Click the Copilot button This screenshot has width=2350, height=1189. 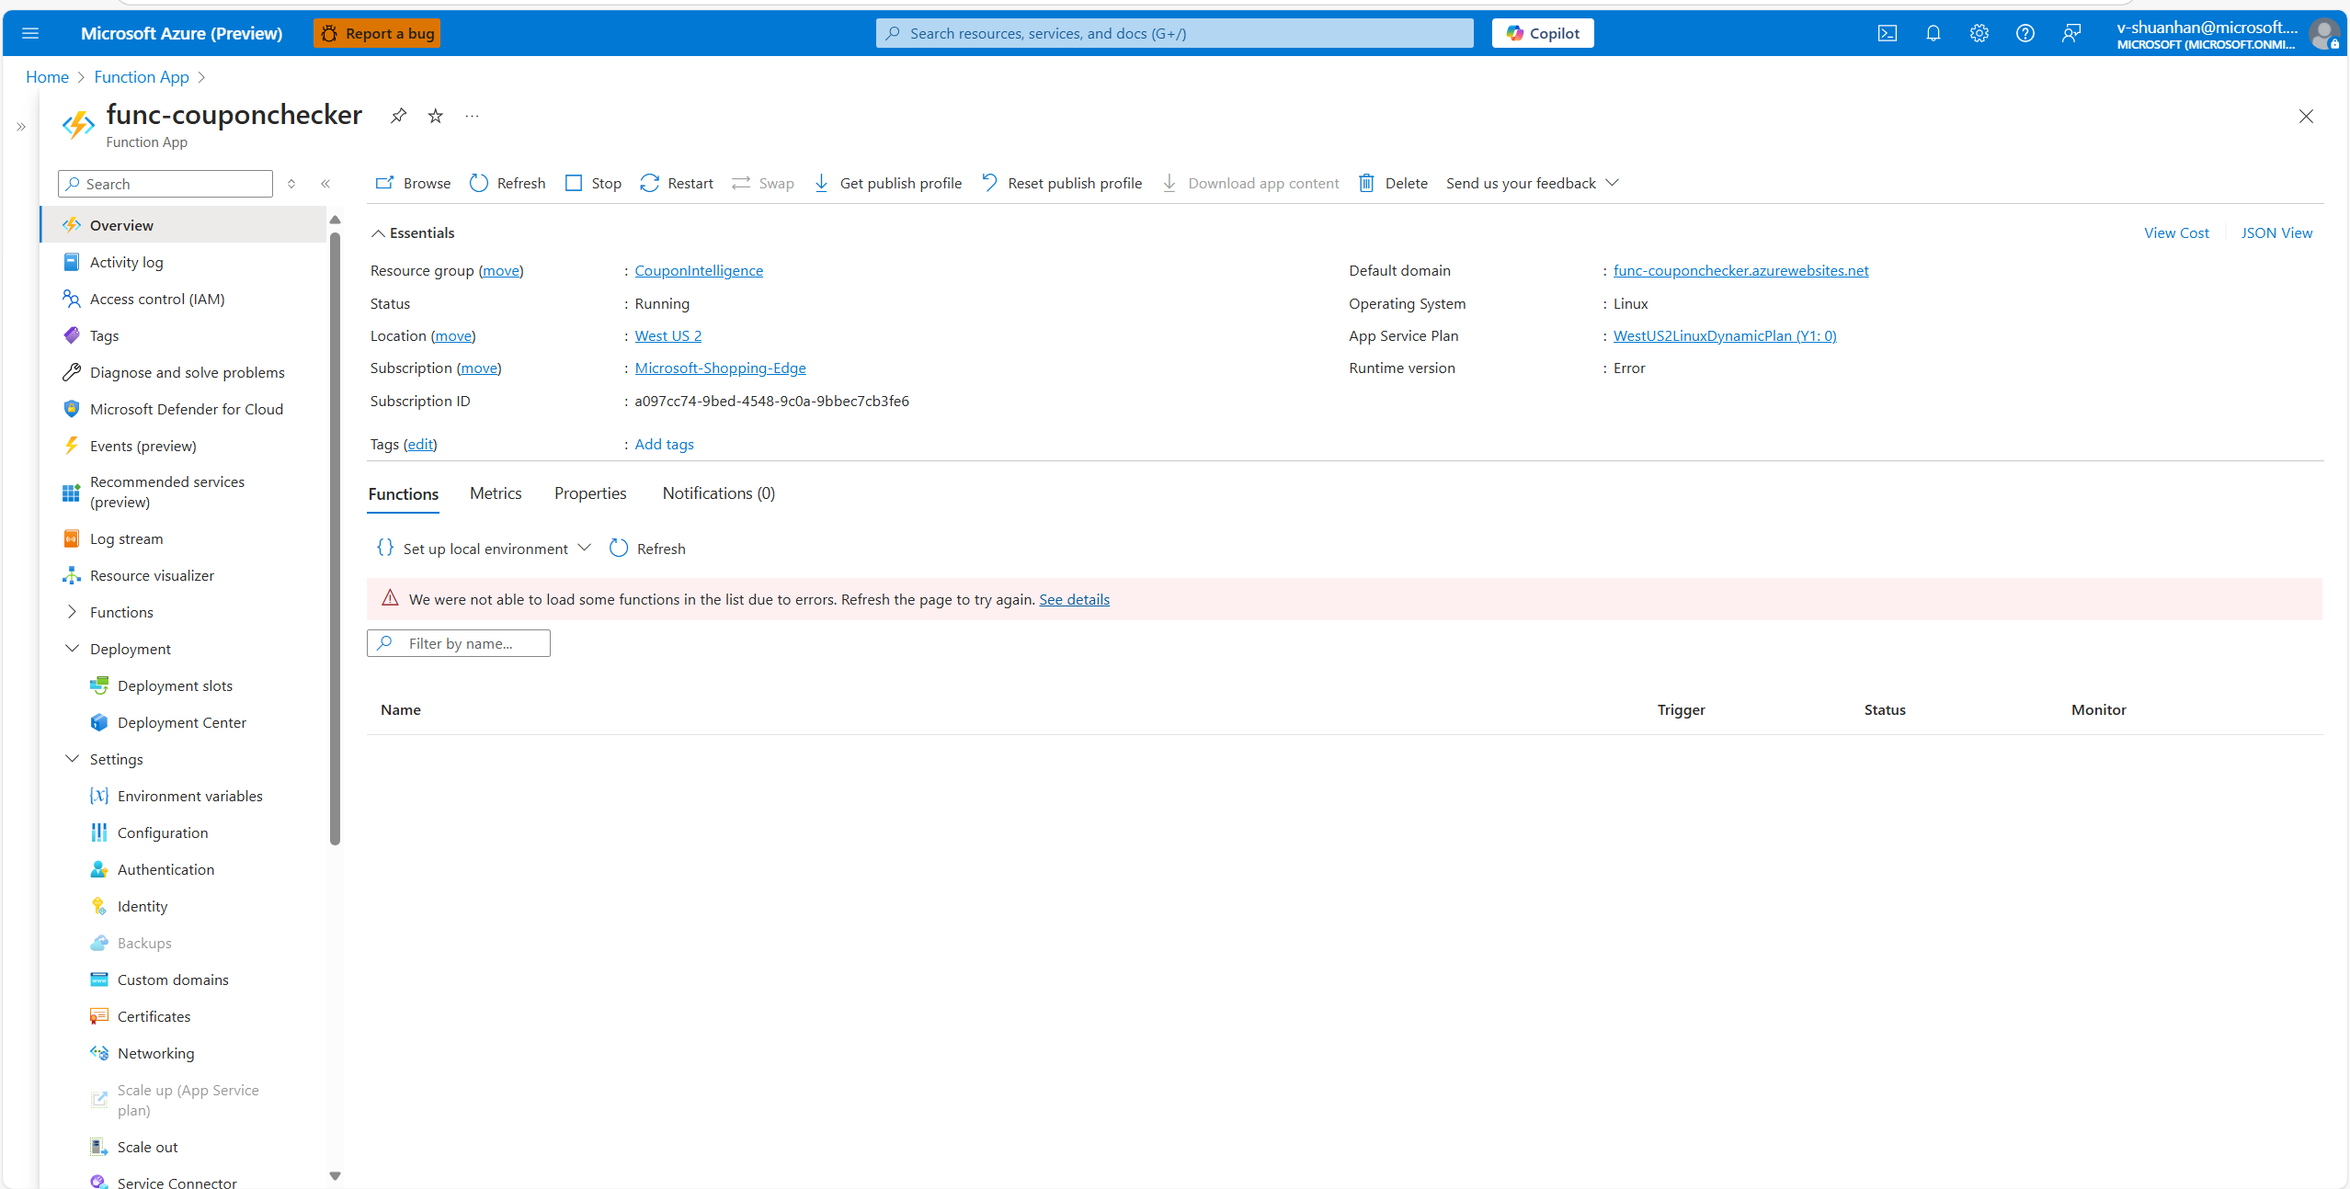point(1543,33)
